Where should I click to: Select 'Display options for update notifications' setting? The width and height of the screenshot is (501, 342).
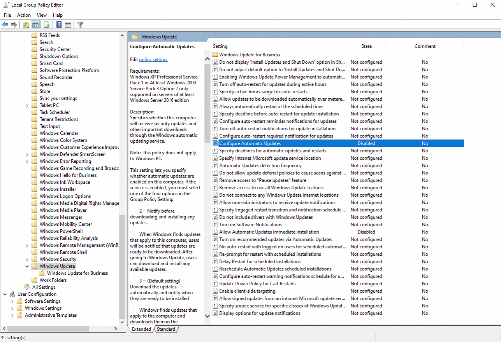(260, 313)
